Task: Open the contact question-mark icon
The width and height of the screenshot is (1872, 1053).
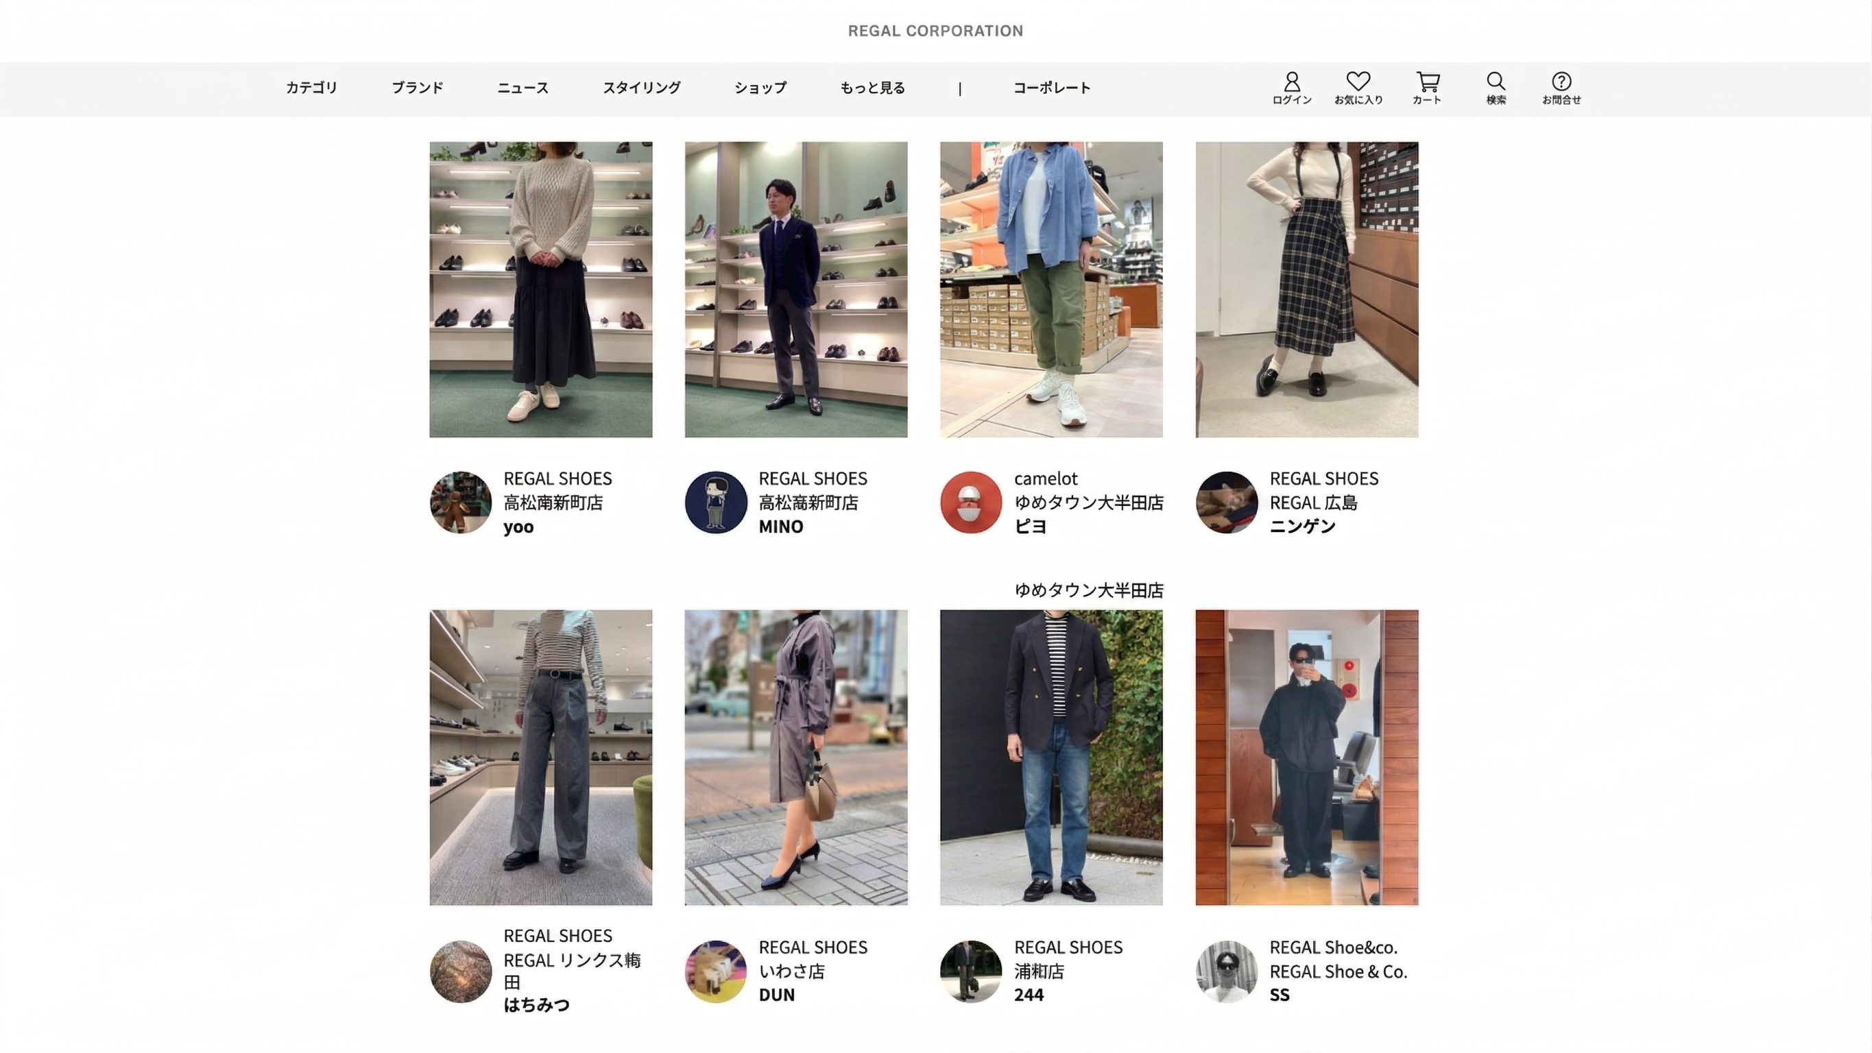Action: pyautogui.click(x=1561, y=82)
